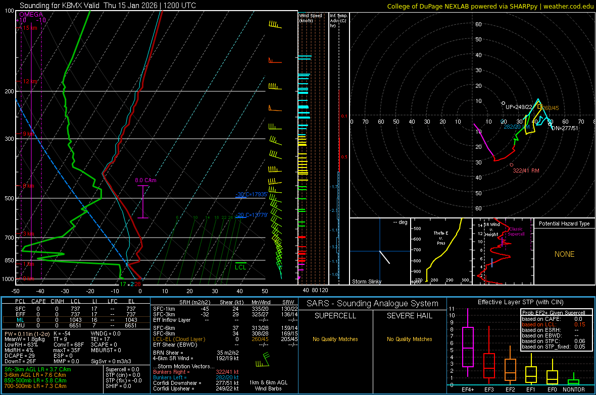This screenshot has width=596, height=395.
Task: Click the 'Corfidi Downshear = 277/51 kt' line
Action: click(196, 383)
